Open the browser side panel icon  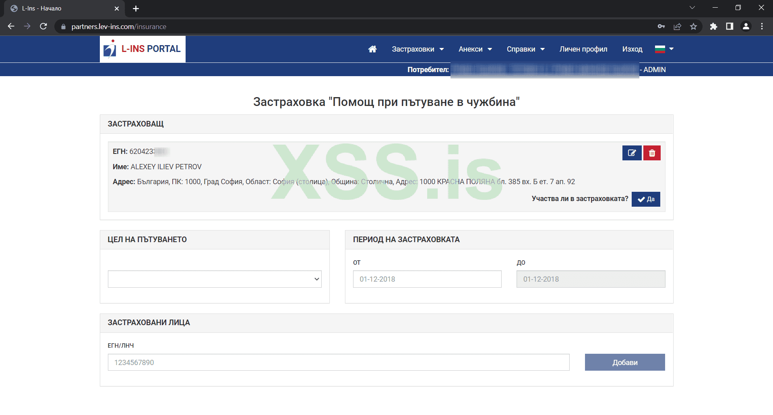pyautogui.click(x=730, y=27)
